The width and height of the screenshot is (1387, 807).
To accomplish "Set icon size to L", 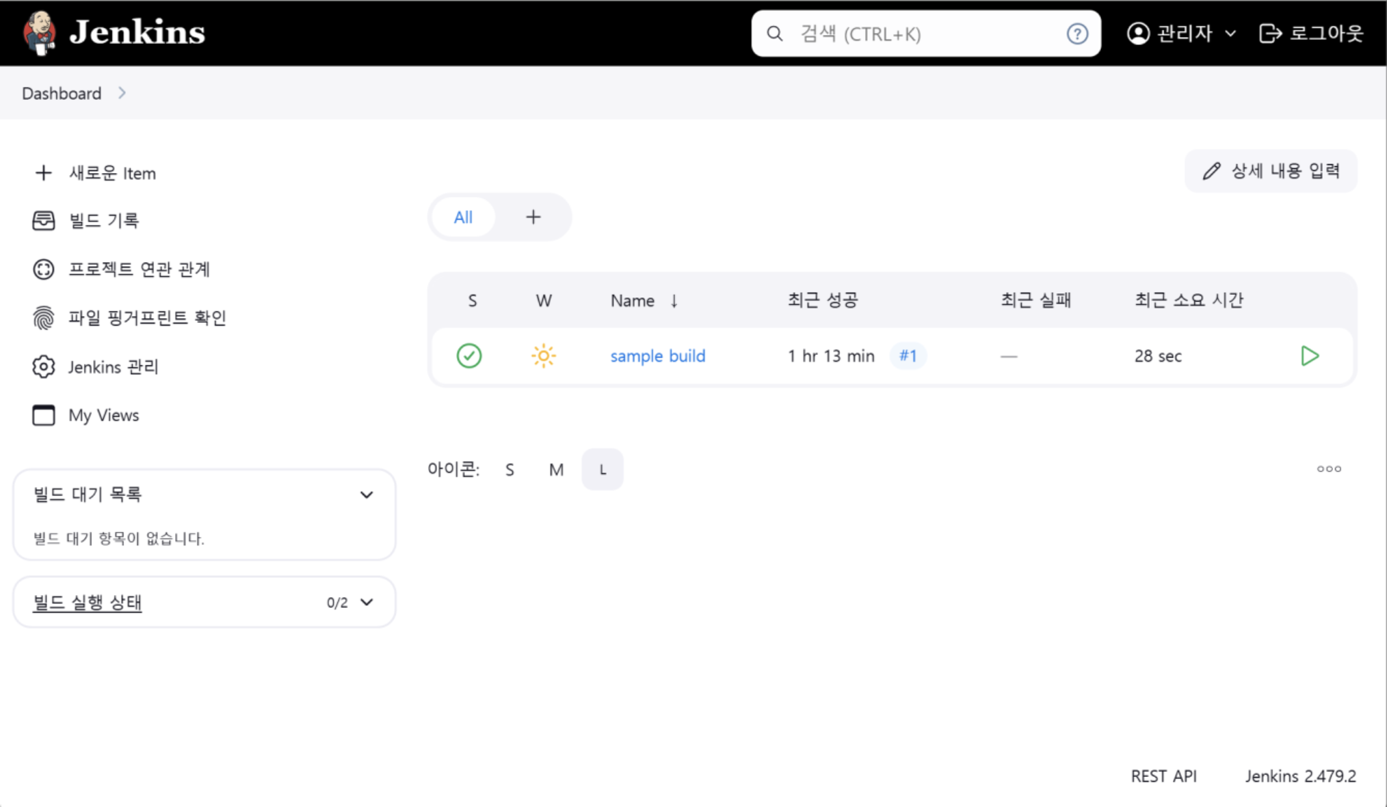I will 603,470.
